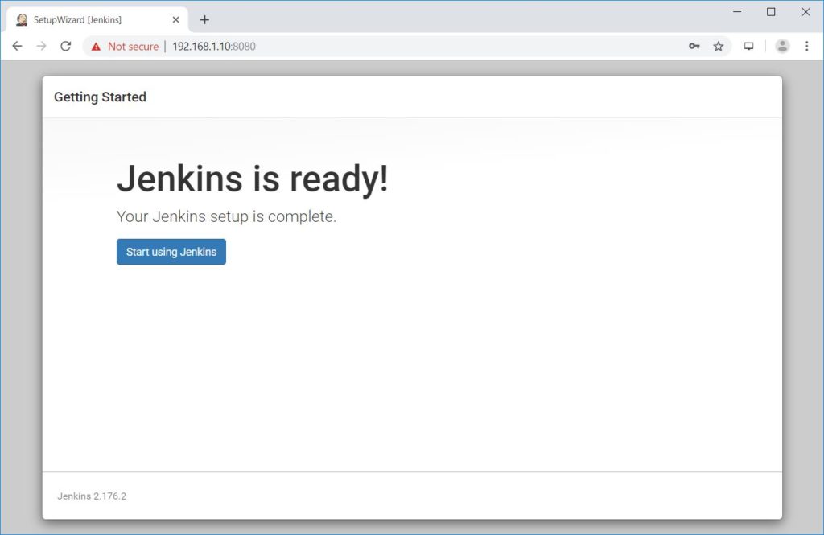Click the Not secure label

click(133, 46)
